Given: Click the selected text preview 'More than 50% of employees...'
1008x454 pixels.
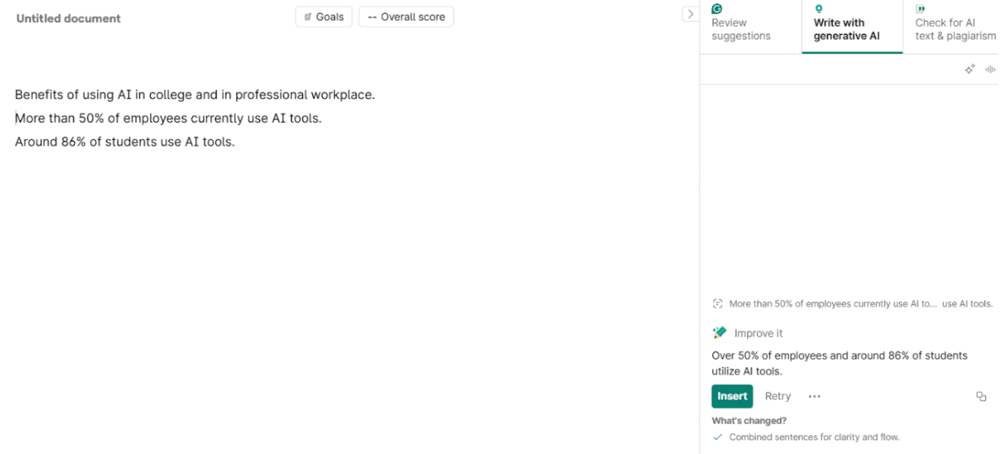Looking at the screenshot, I should pyautogui.click(x=861, y=303).
